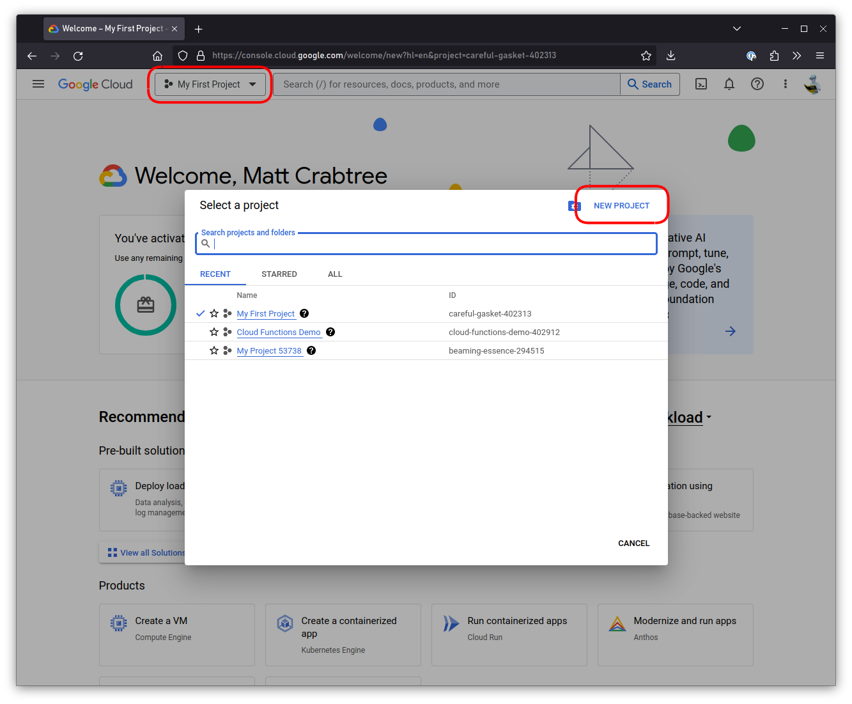
Task: Open the Modernize and run apps card
Action: pyautogui.click(x=676, y=635)
